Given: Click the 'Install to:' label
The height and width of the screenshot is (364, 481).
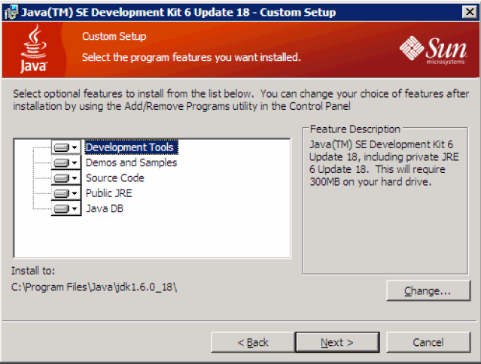Looking at the screenshot, I should point(33,271).
